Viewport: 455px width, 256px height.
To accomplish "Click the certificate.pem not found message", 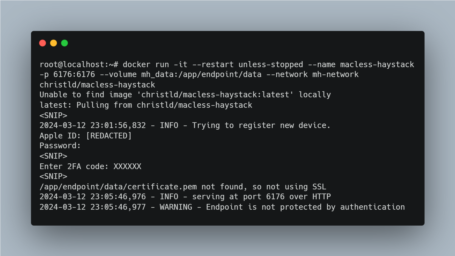I will click(x=183, y=187).
